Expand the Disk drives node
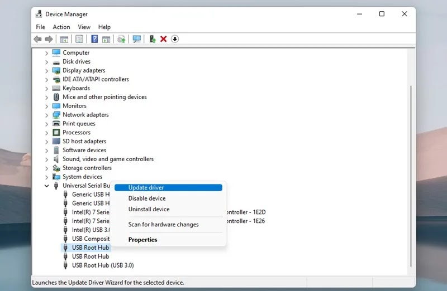This screenshot has height=291, width=447. click(x=46, y=62)
